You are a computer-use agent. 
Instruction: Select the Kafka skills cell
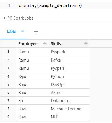coord(69,60)
